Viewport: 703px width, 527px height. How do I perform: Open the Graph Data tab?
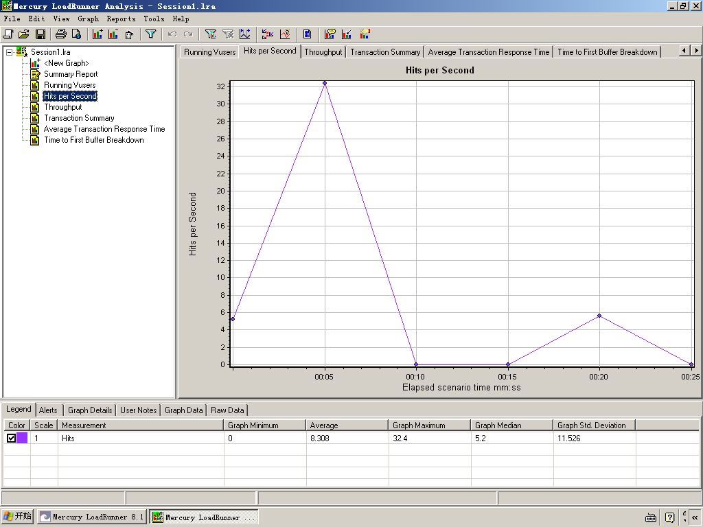(183, 410)
